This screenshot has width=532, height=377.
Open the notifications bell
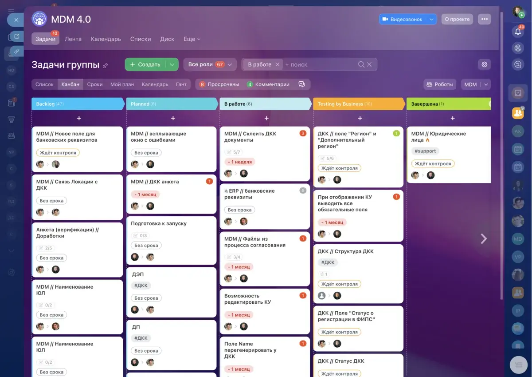click(x=518, y=32)
